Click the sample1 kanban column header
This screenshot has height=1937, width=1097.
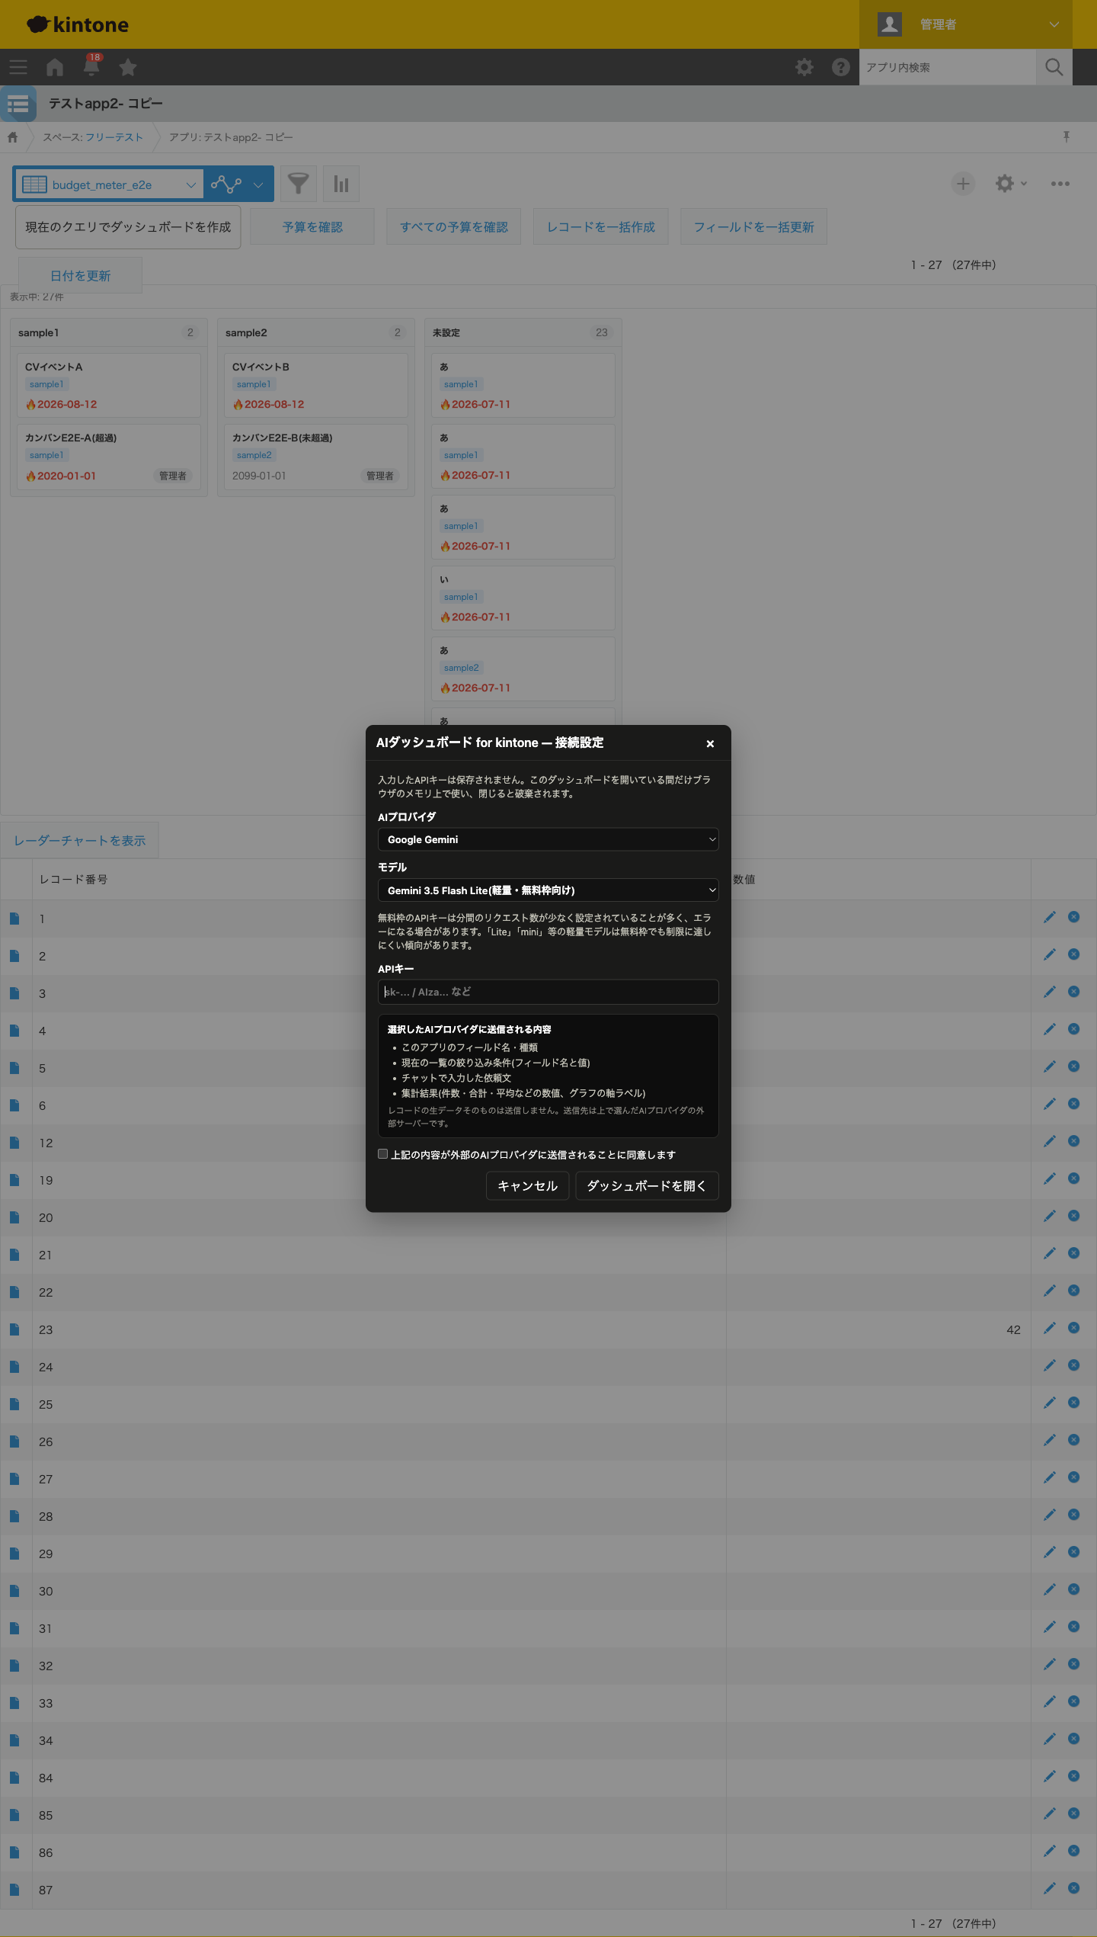click(109, 332)
